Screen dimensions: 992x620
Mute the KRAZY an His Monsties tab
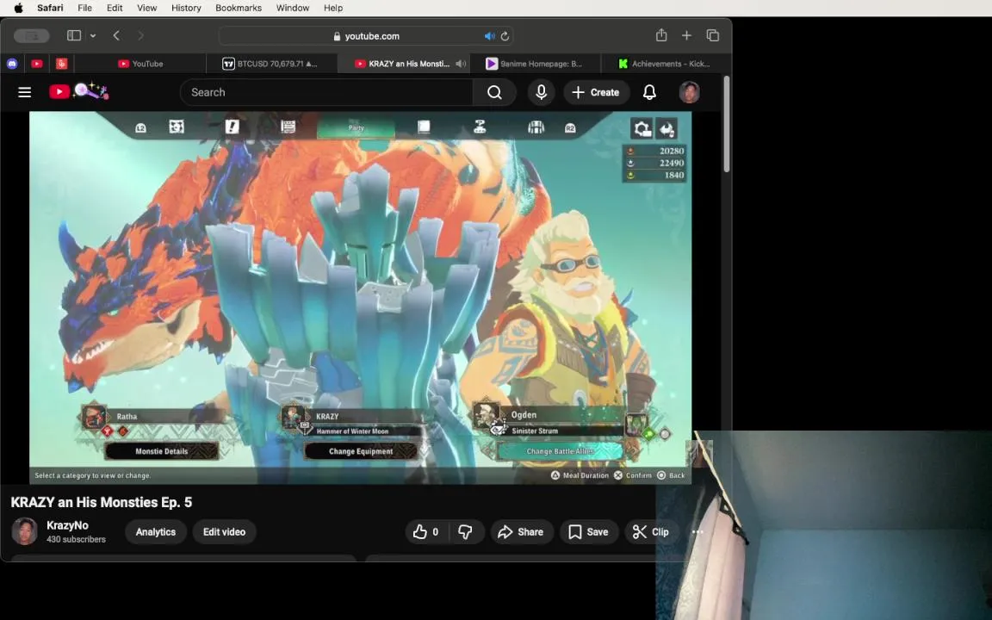pos(462,63)
